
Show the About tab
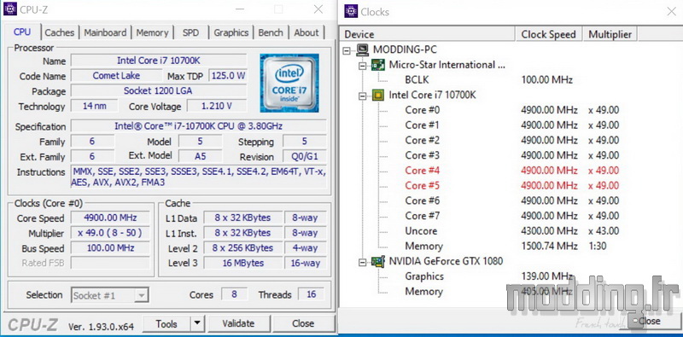[306, 32]
